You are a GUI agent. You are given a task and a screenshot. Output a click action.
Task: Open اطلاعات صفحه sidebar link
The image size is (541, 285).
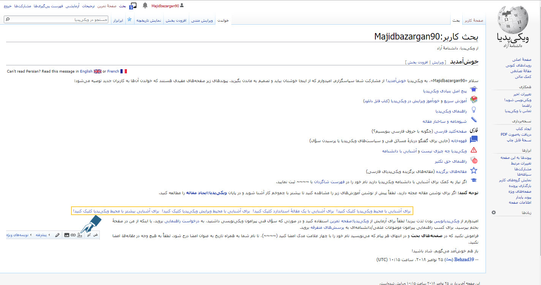(x=520, y=203)
